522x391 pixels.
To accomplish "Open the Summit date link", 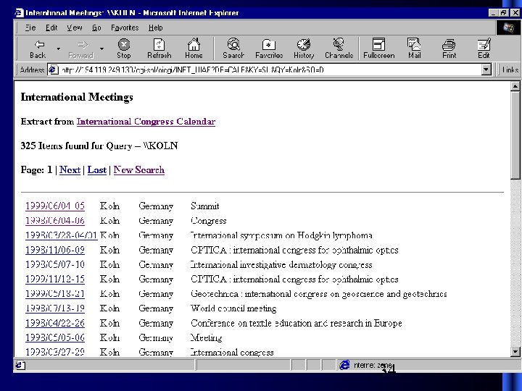I will pyautogui.click(x=55, y=206).
